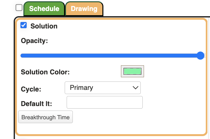Viewport: 210px width, 139px height.
Task: Click the Opacity slider handle
Action: click(201, 56)
